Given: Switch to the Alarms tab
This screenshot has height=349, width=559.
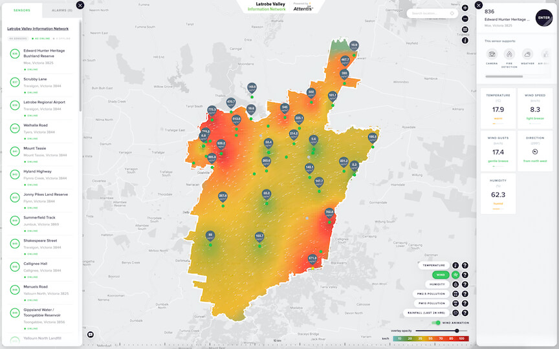Looking at the screenshot, I should pos(62,10).
